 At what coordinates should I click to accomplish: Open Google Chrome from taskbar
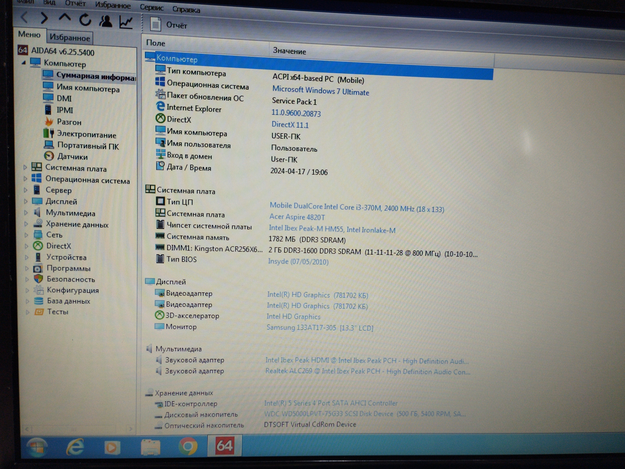tap(188, 446)
